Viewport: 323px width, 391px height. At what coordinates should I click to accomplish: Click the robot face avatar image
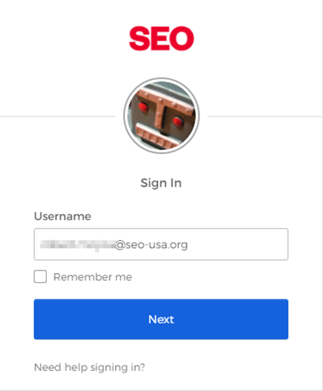point(161,116)
